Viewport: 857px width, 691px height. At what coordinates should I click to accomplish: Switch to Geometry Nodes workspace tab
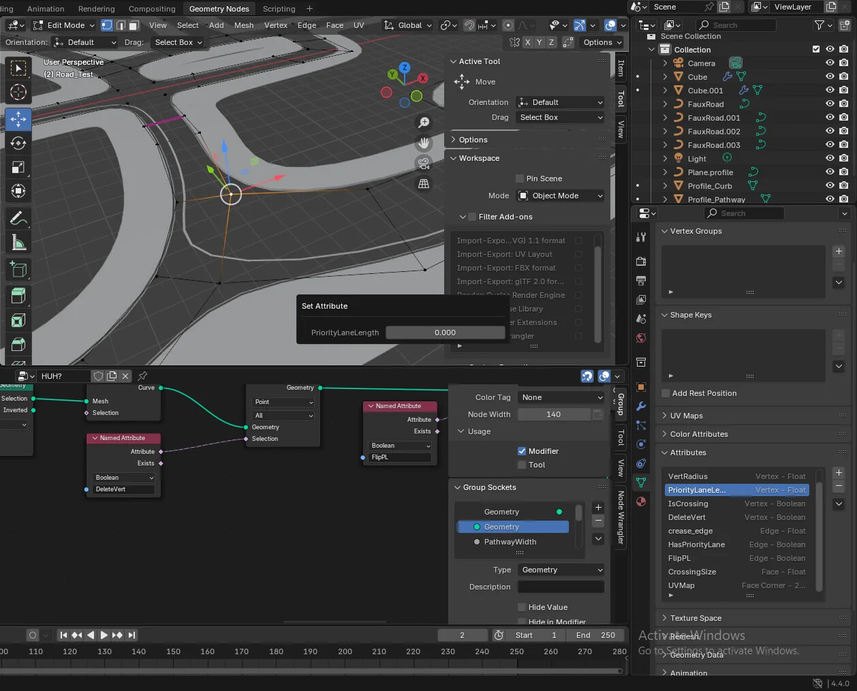219,9
